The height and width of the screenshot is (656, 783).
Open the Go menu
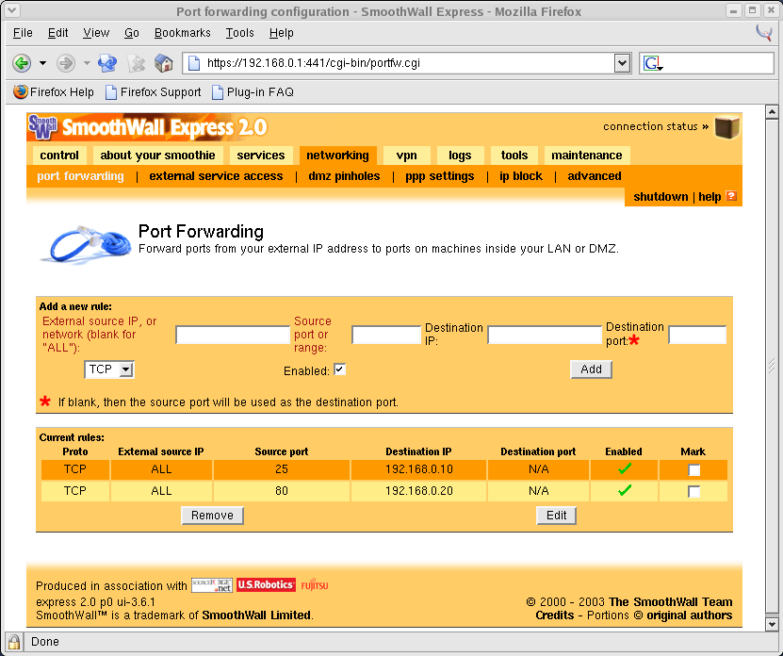(132, 33)
